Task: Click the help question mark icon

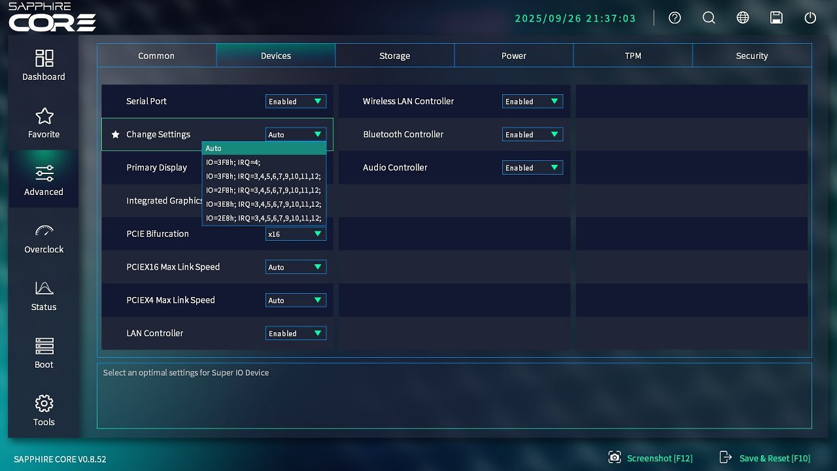Action: [x=675, y=18]
